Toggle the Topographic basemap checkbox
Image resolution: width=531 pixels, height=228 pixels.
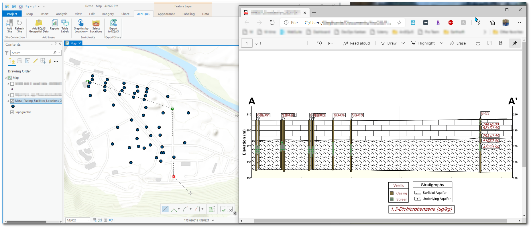(12, 112)
